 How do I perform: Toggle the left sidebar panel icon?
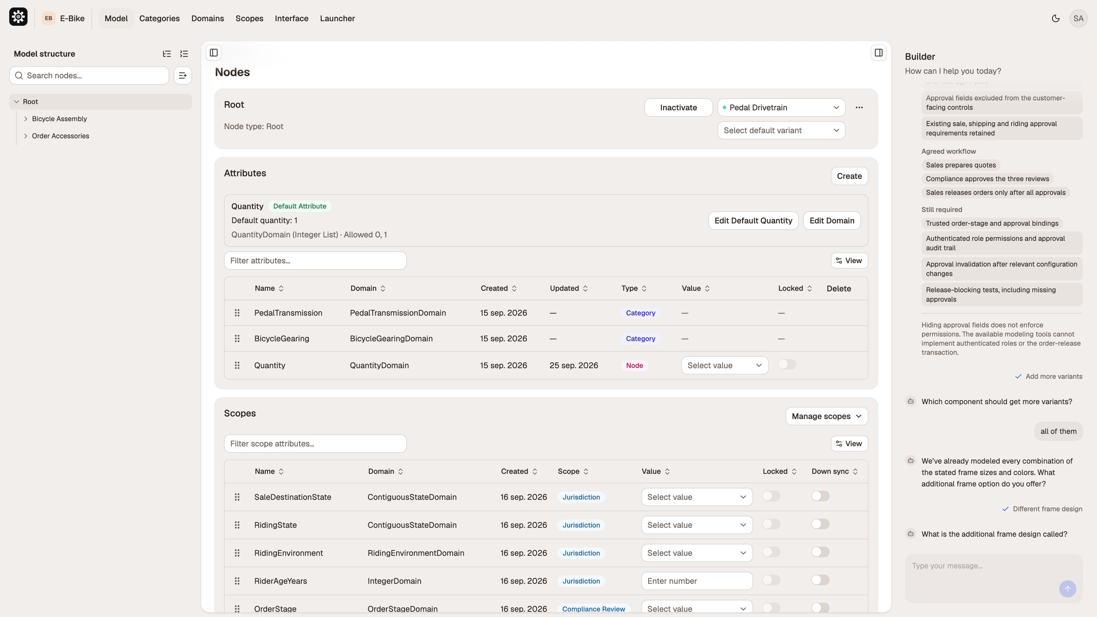[x=213, y=53]
